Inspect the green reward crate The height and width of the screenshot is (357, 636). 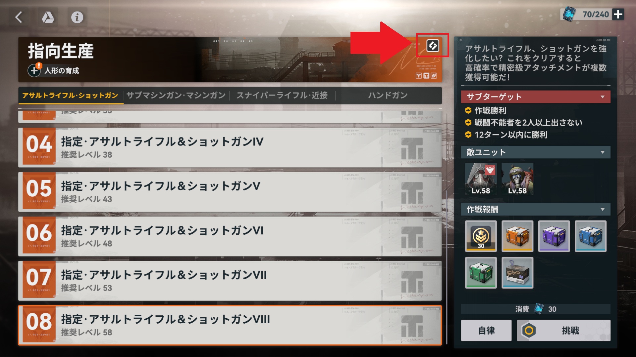(481, 273)
